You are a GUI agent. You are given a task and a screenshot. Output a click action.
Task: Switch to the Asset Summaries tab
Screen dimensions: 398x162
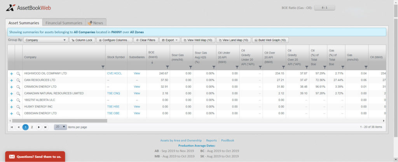tap(24, 23)
